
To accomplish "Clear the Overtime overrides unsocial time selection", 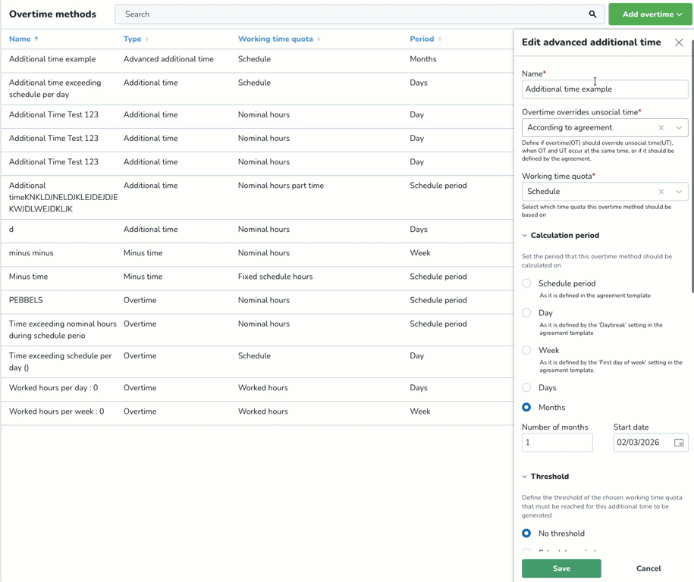I will click(x=661, y=128).
